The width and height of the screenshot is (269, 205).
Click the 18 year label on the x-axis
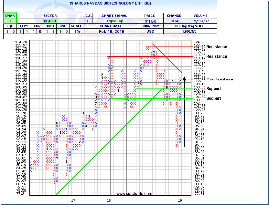pos(109,200)
